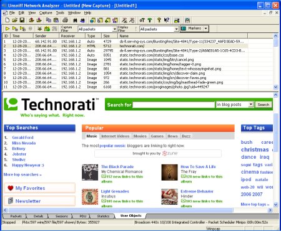Open the 'in blog posts' search scope dropdown
Screen dimensions: 281x231
(x=251, y=105)
